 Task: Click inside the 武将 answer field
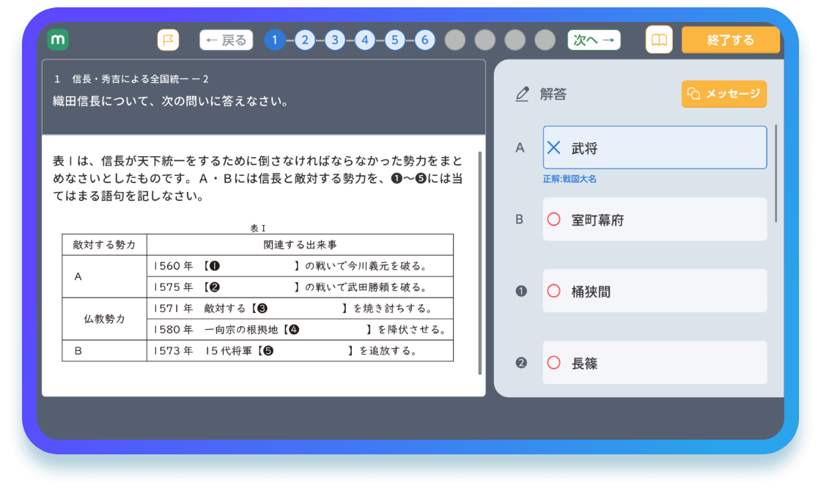[655, 147]
